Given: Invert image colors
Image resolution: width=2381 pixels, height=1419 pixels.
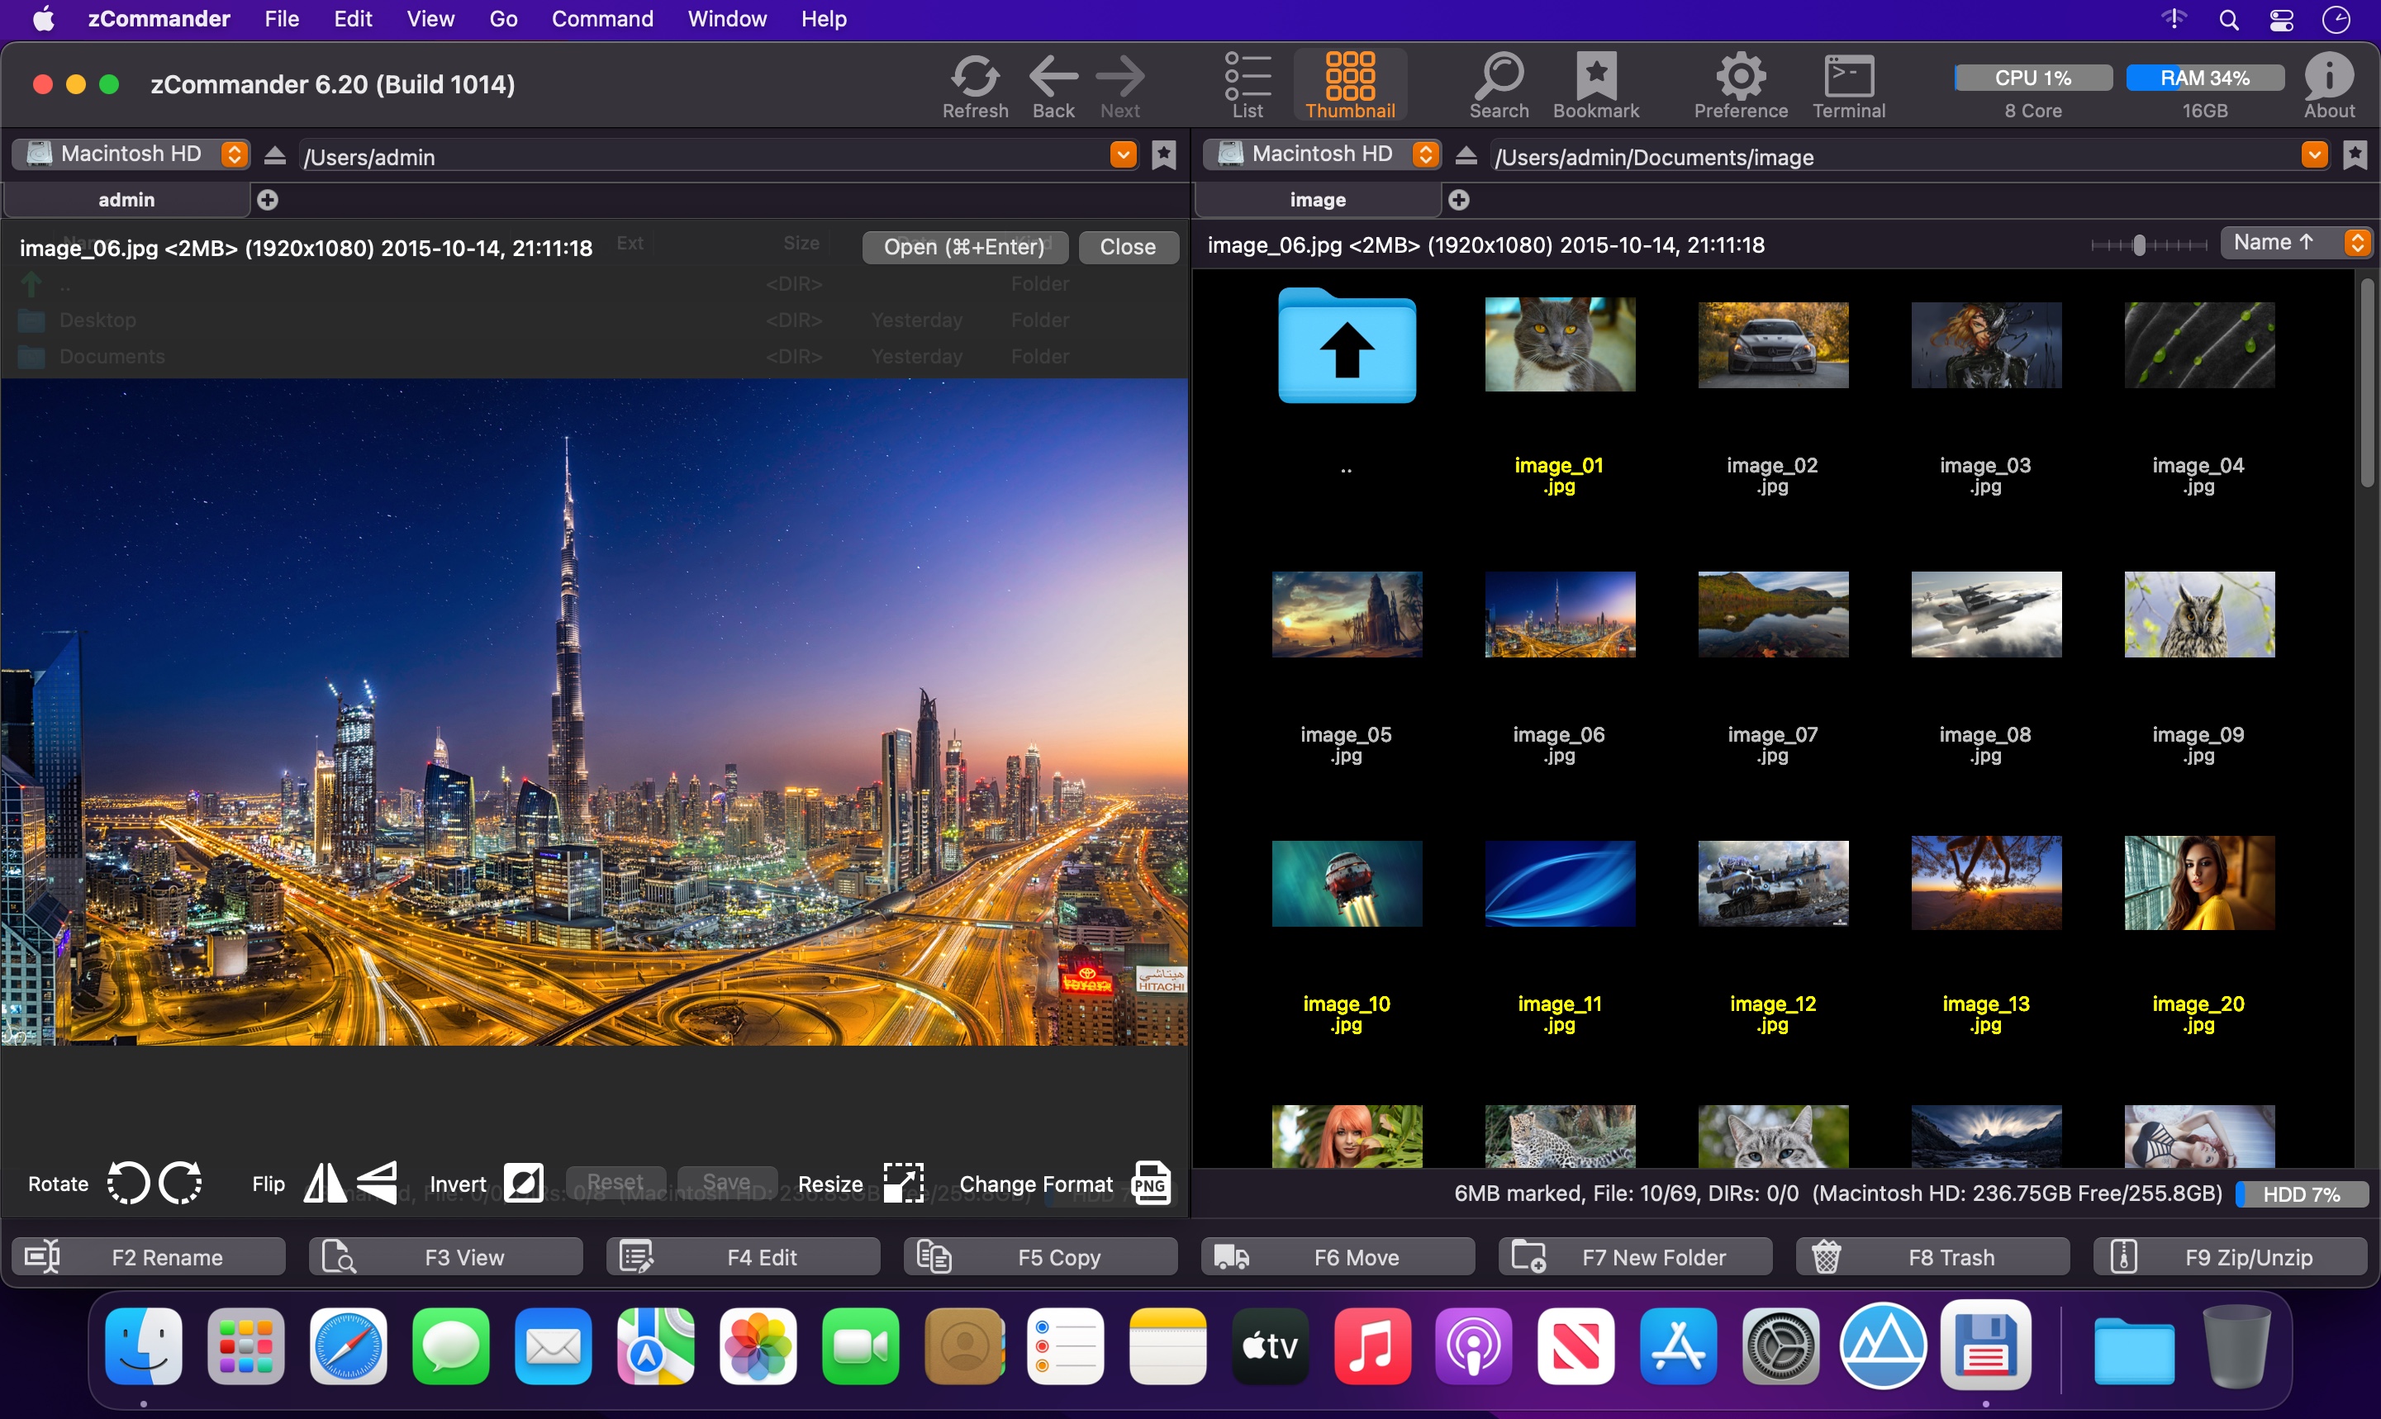Looking at the screenshot, I should click(523, 1184).
